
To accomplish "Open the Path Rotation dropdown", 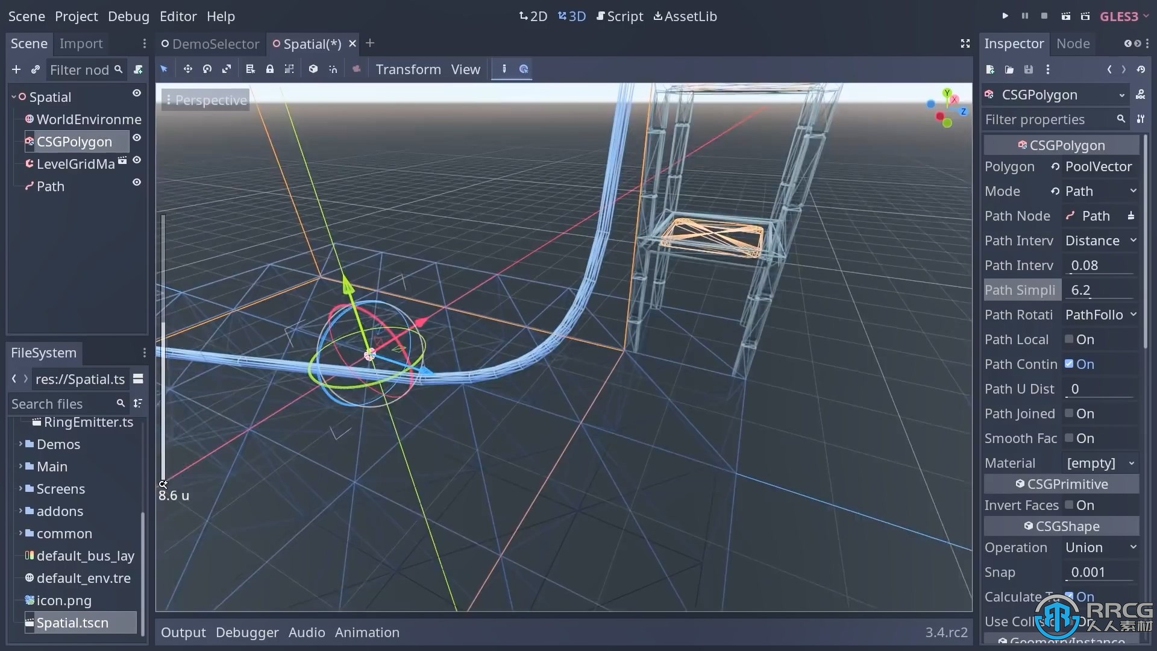I will coord(1100,314).
